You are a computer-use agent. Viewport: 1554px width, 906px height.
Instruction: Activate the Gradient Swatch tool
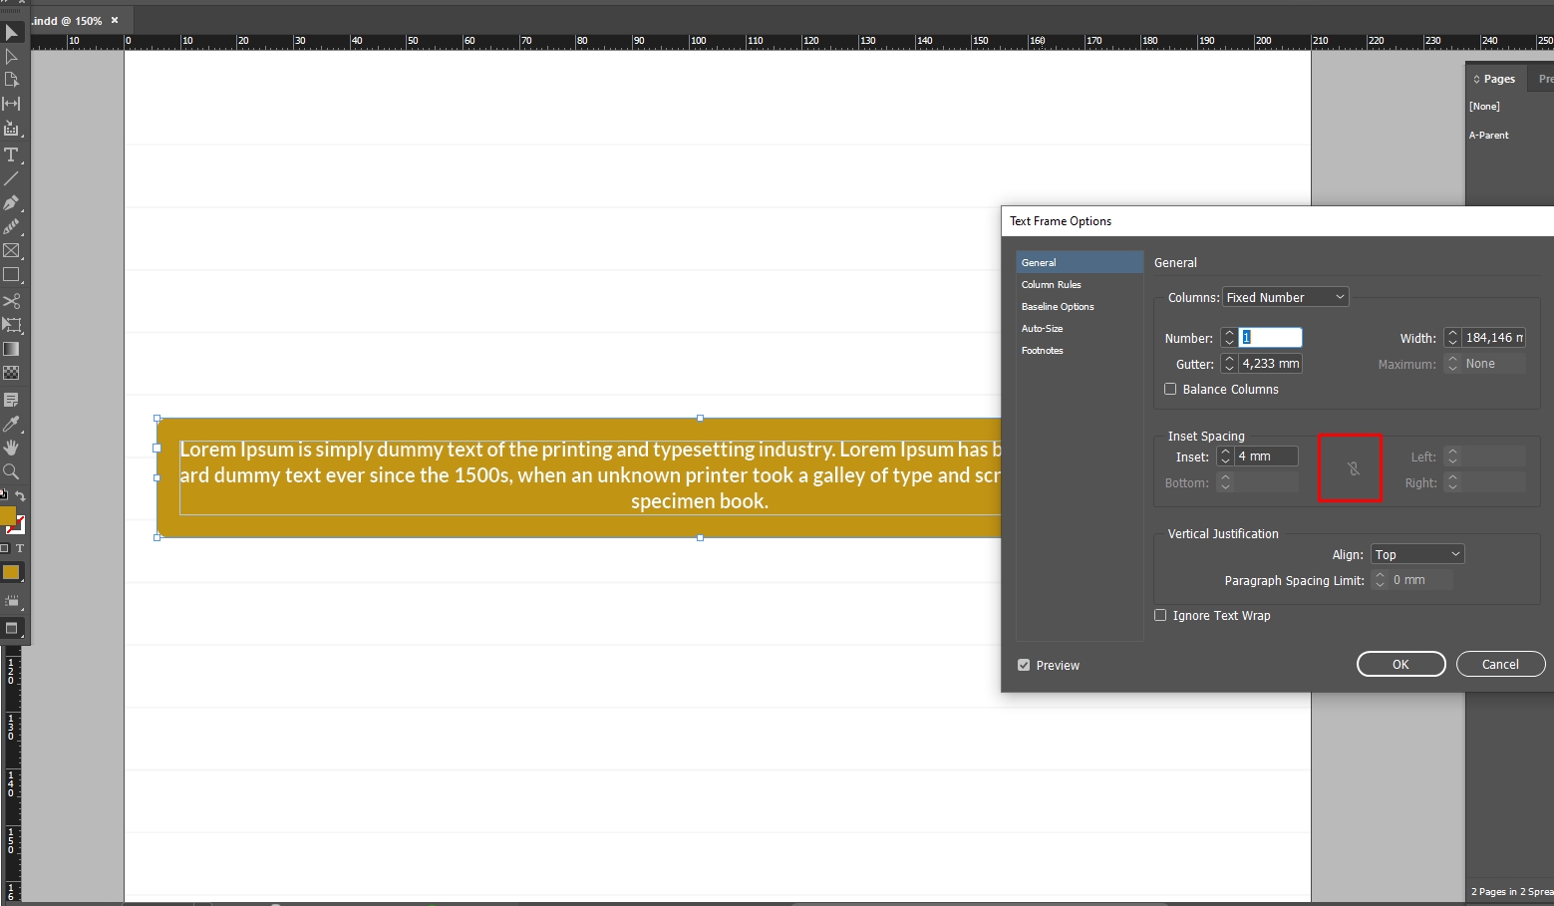(x=12, y=349)
